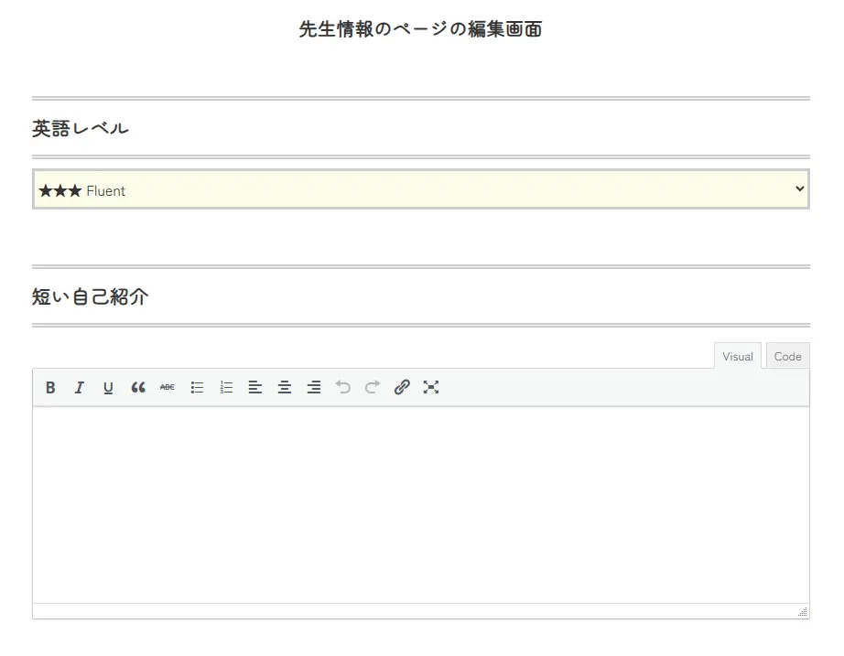Click the 英語レベル heading

pyautogui.click(x=81, y=129)
